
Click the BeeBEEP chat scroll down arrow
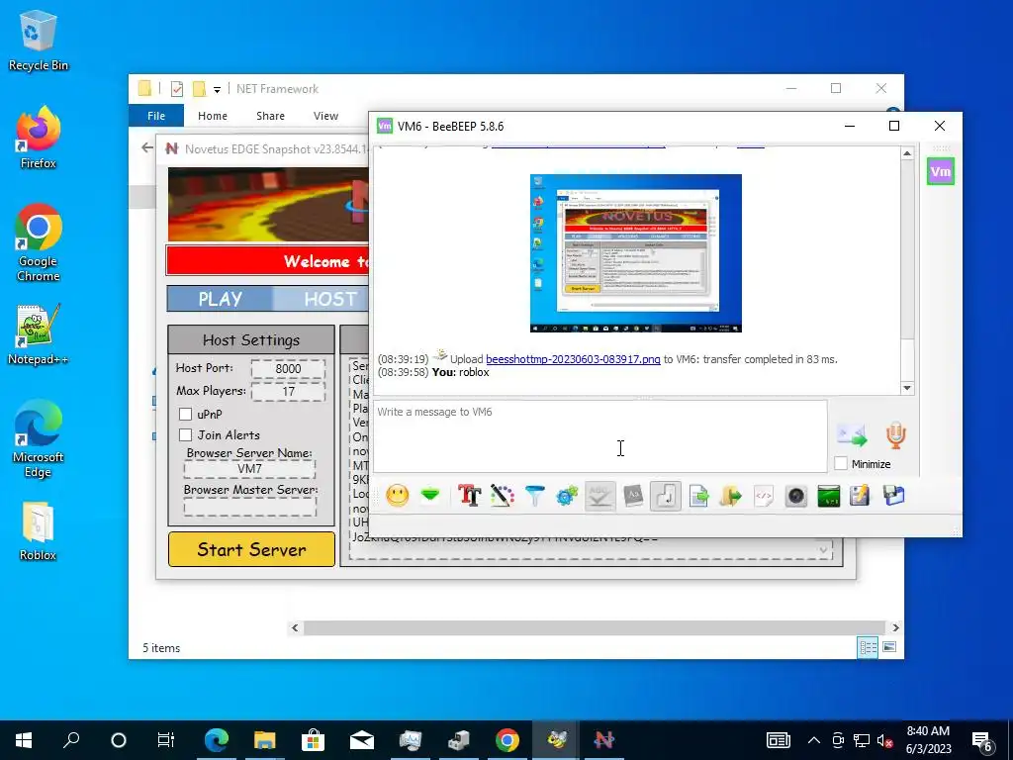pyautogui.click(x=907, y=388)
